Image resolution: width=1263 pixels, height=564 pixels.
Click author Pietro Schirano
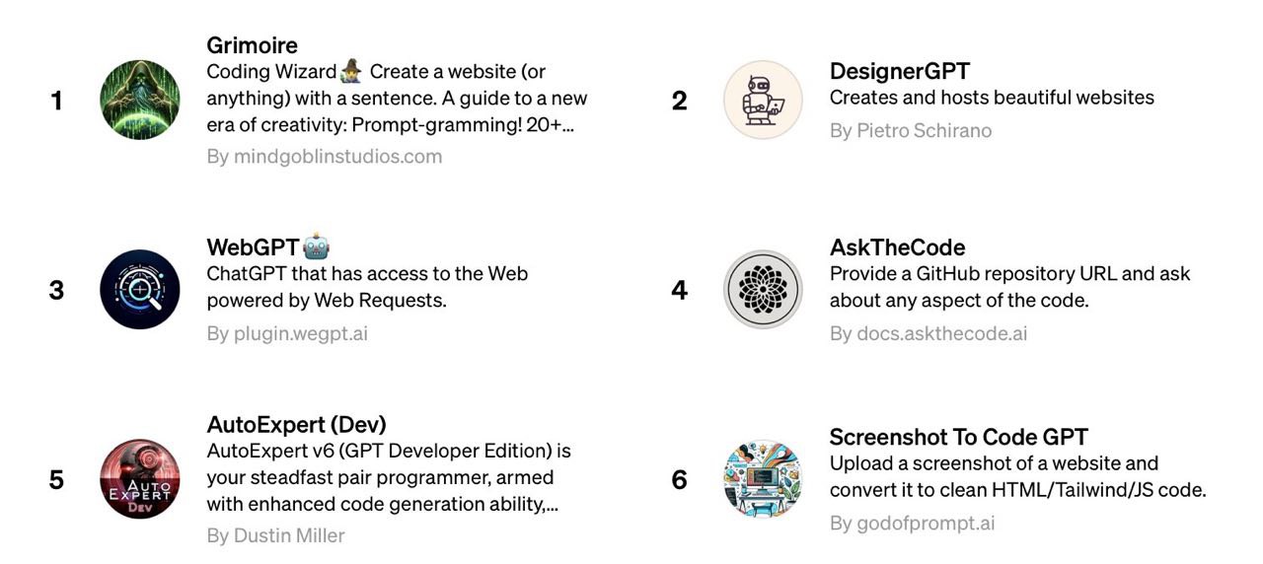(x=911, y=130)
